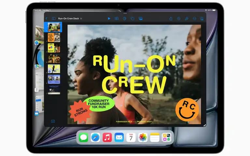Switch to the Mail window in Stage Manager
Viewport: 250px width, 156px height.
(39, 105)
